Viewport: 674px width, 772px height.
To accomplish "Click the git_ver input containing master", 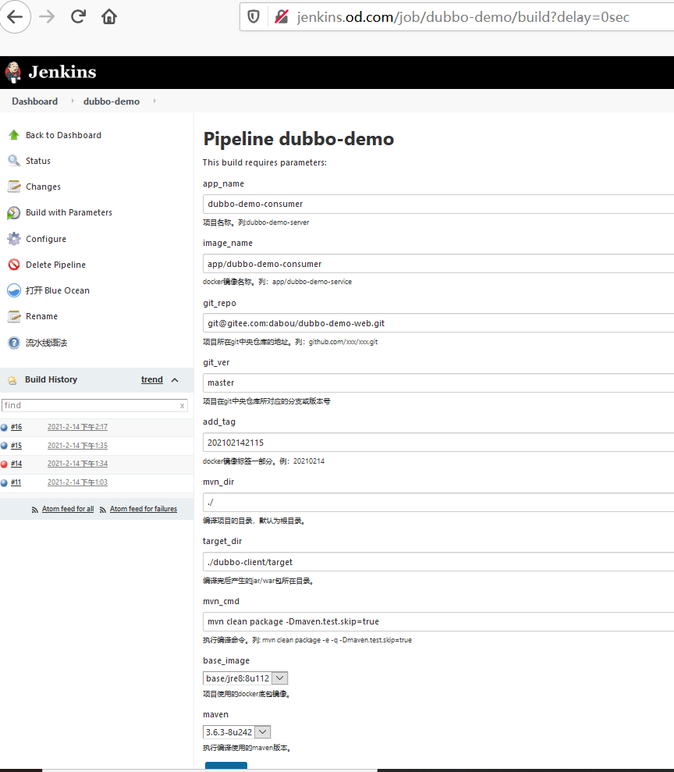I will pyautogui.click(x=438, y=383).
